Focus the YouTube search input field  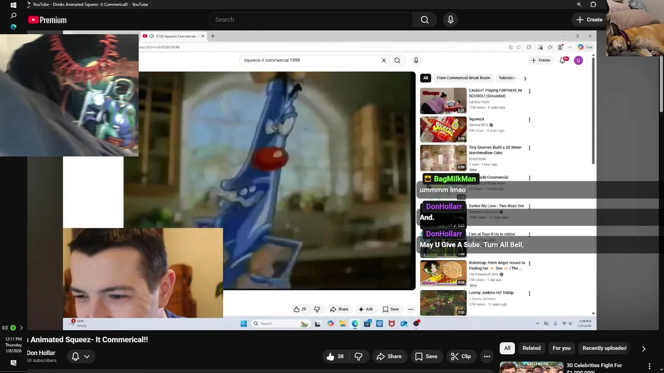(311, 20)
